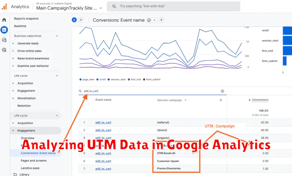Viewport: 292px width, 176px height.
Task: Click the Google Analytics logo
Action: coord(4,7)
